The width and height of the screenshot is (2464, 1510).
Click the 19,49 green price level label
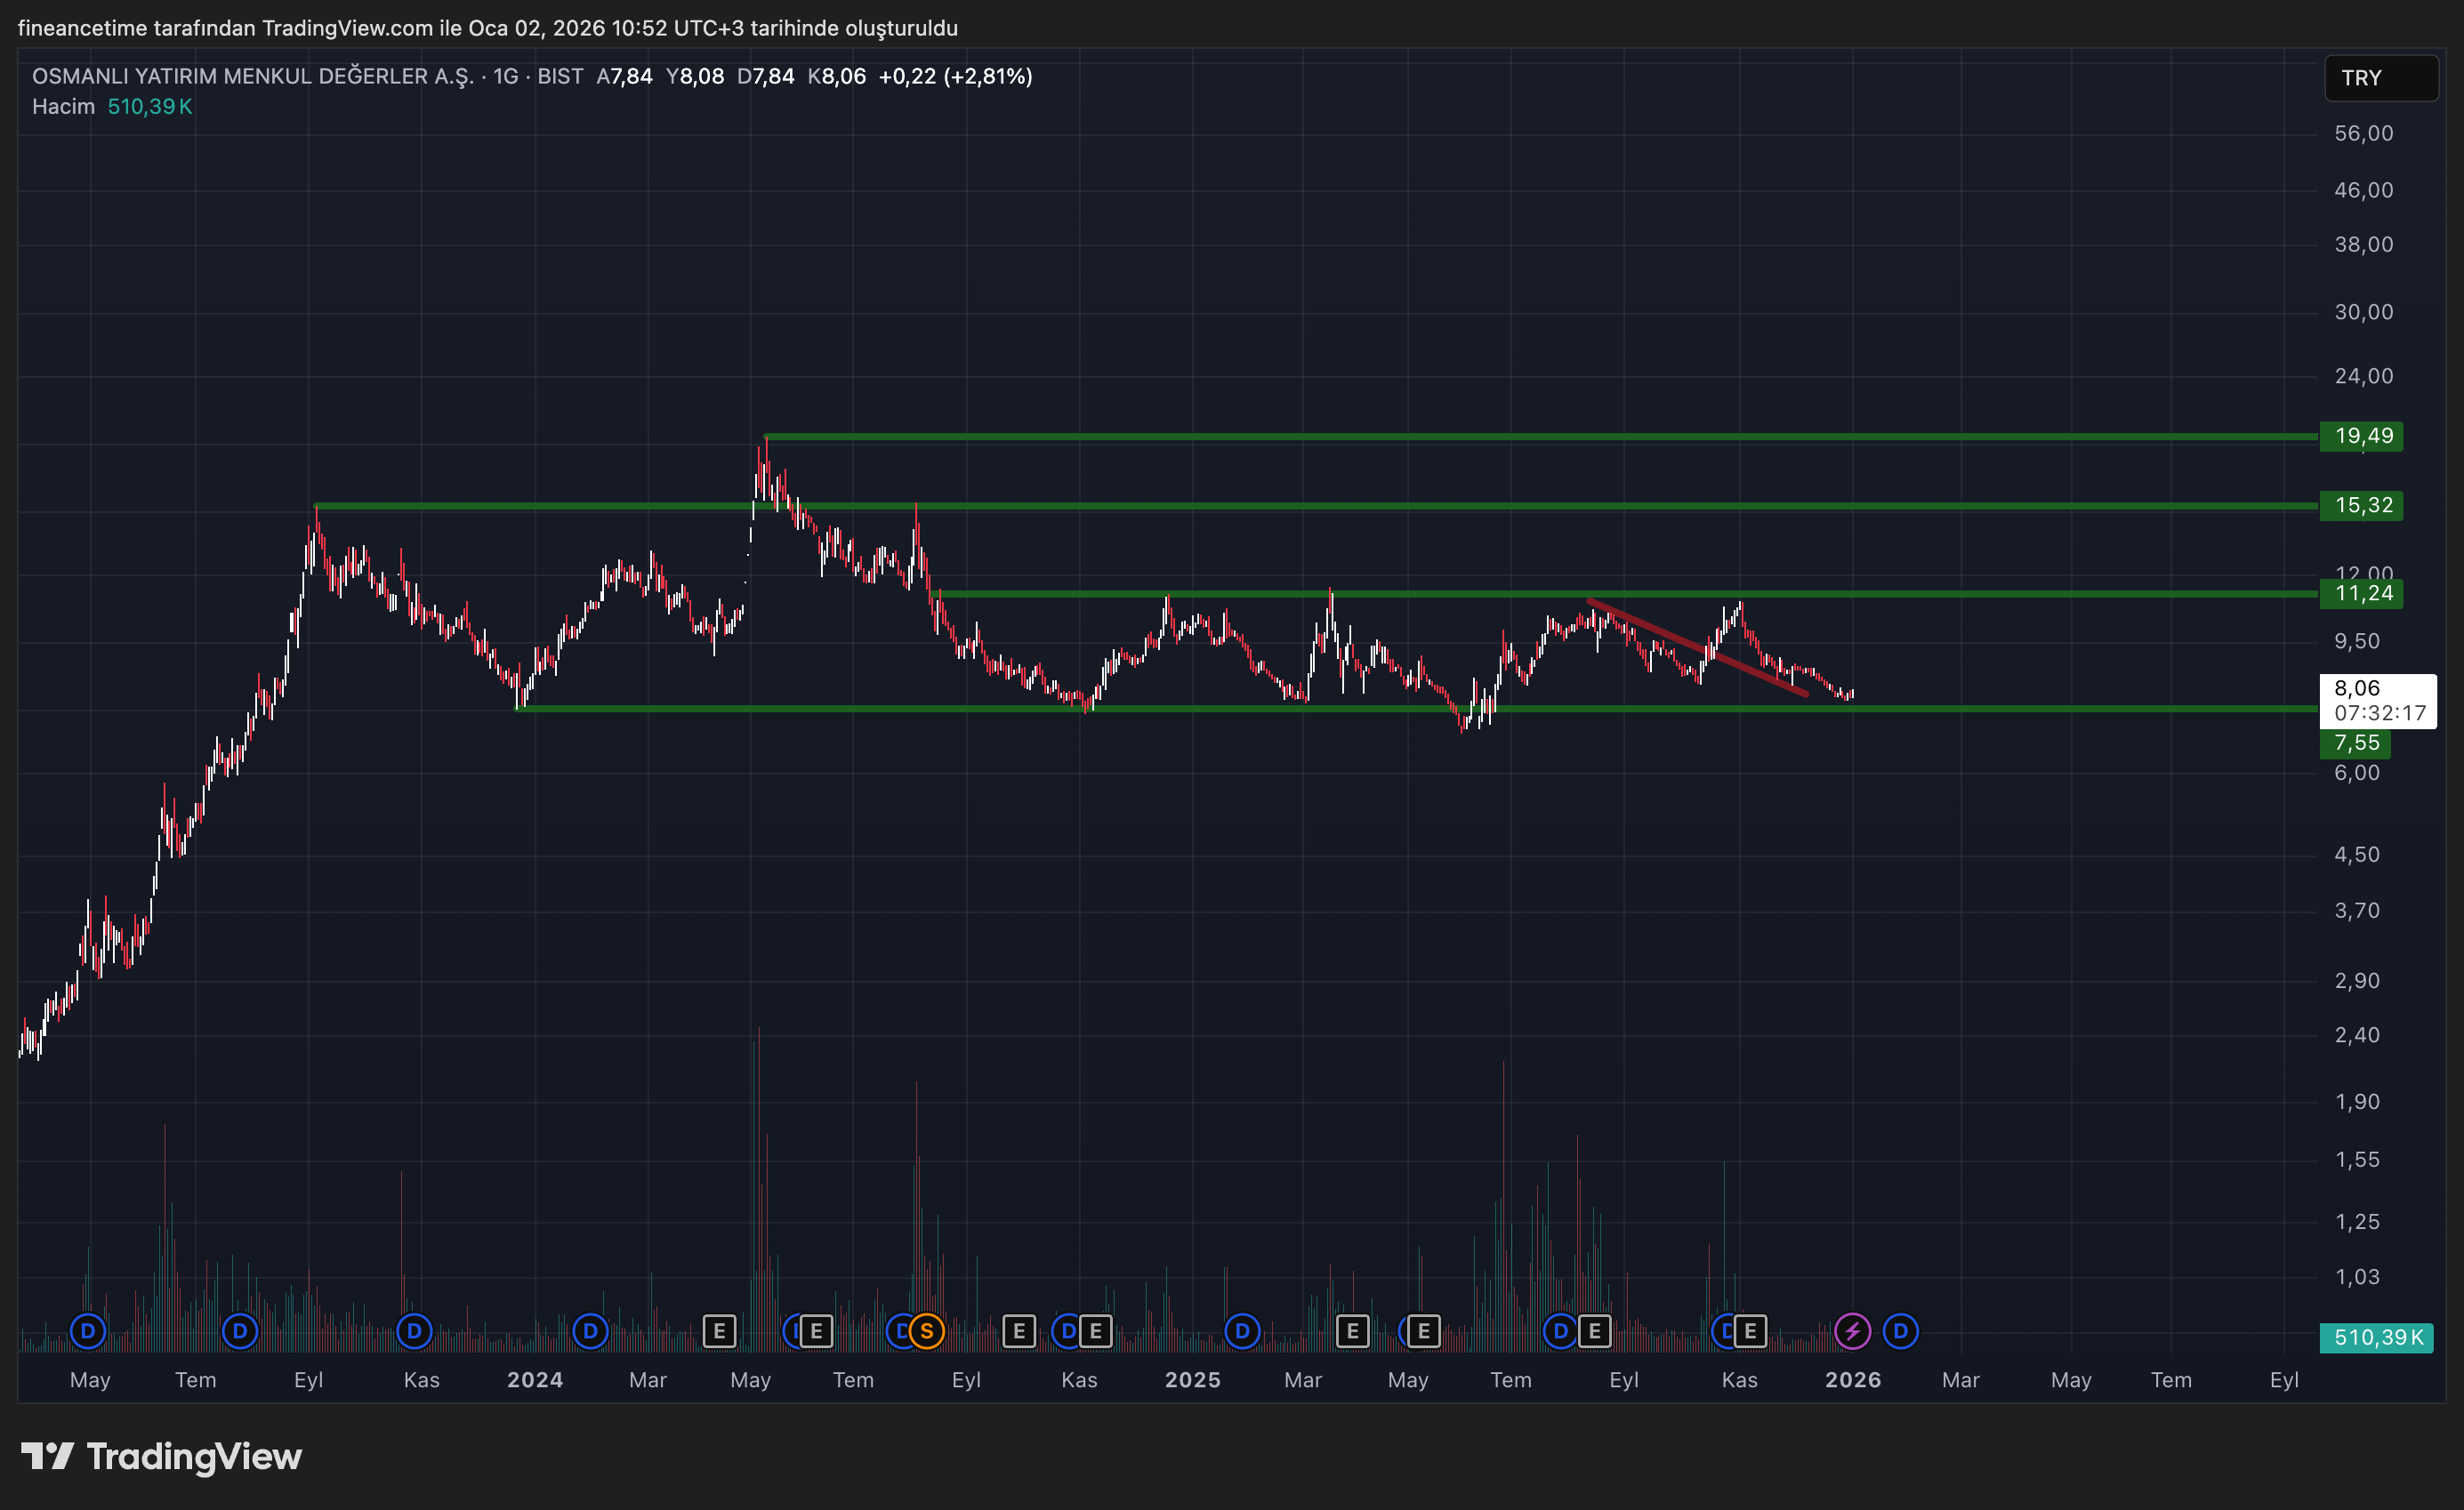point(2362,436)
